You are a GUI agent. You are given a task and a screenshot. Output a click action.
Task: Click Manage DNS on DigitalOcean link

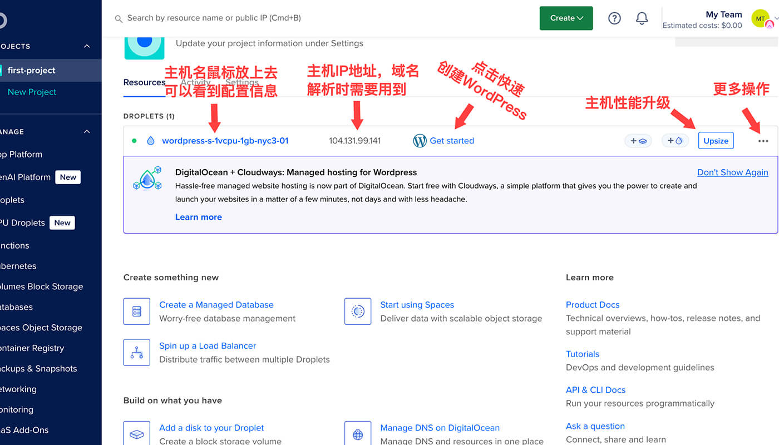[440, 428]
